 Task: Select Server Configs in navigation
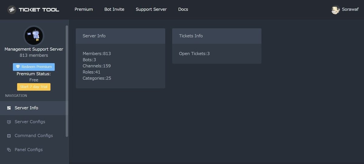point(33,122)
